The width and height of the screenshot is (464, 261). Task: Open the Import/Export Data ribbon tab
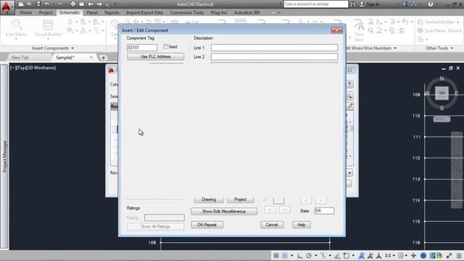pos(144,13)
